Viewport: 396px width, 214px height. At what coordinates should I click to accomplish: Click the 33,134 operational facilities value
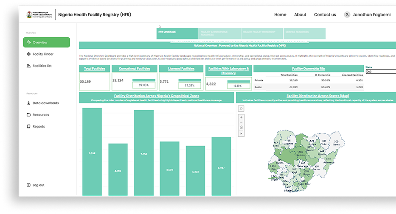click(x=118, y=81)
